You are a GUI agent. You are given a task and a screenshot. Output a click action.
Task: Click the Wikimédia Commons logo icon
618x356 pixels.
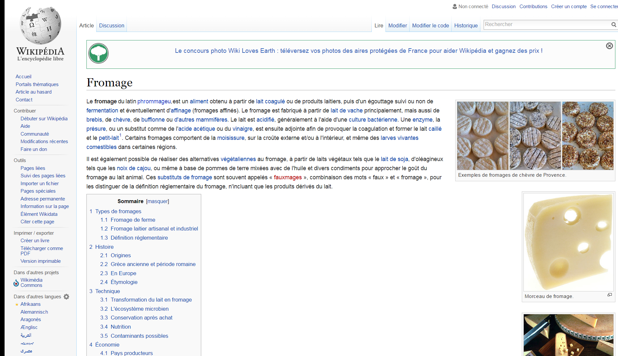click(x=16, y=283)
